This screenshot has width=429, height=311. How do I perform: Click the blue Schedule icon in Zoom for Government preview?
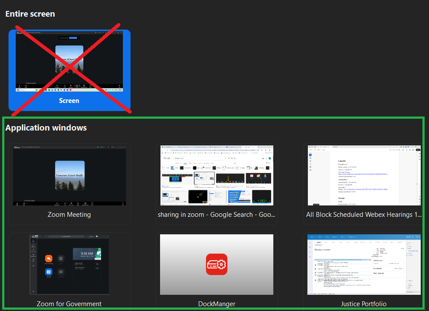(x=49, y=272)
